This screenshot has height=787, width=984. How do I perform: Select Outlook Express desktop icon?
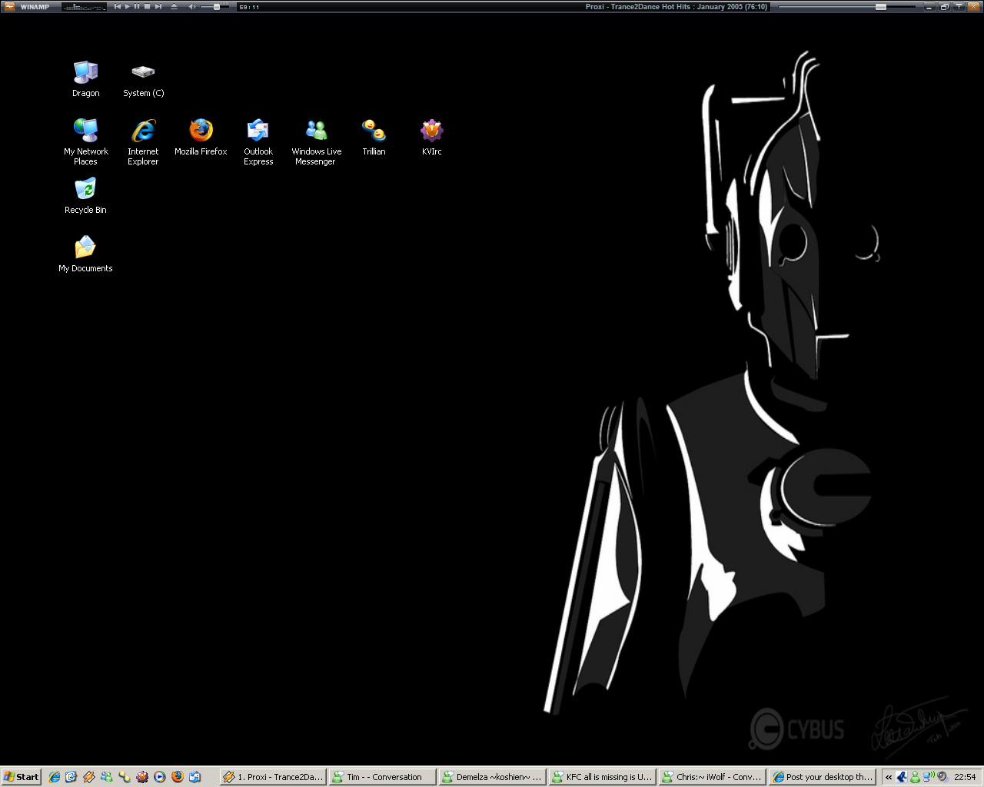(258, 141)
